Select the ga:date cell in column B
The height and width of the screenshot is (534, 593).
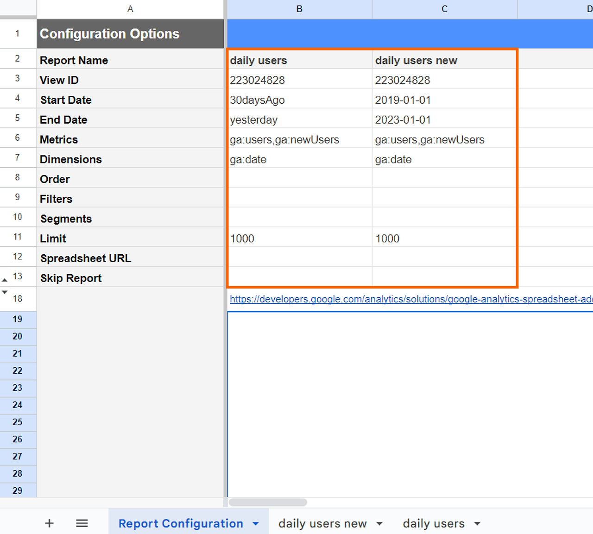point(300,158)
